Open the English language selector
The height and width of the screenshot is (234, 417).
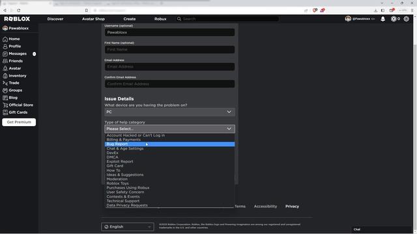(128, 227)
